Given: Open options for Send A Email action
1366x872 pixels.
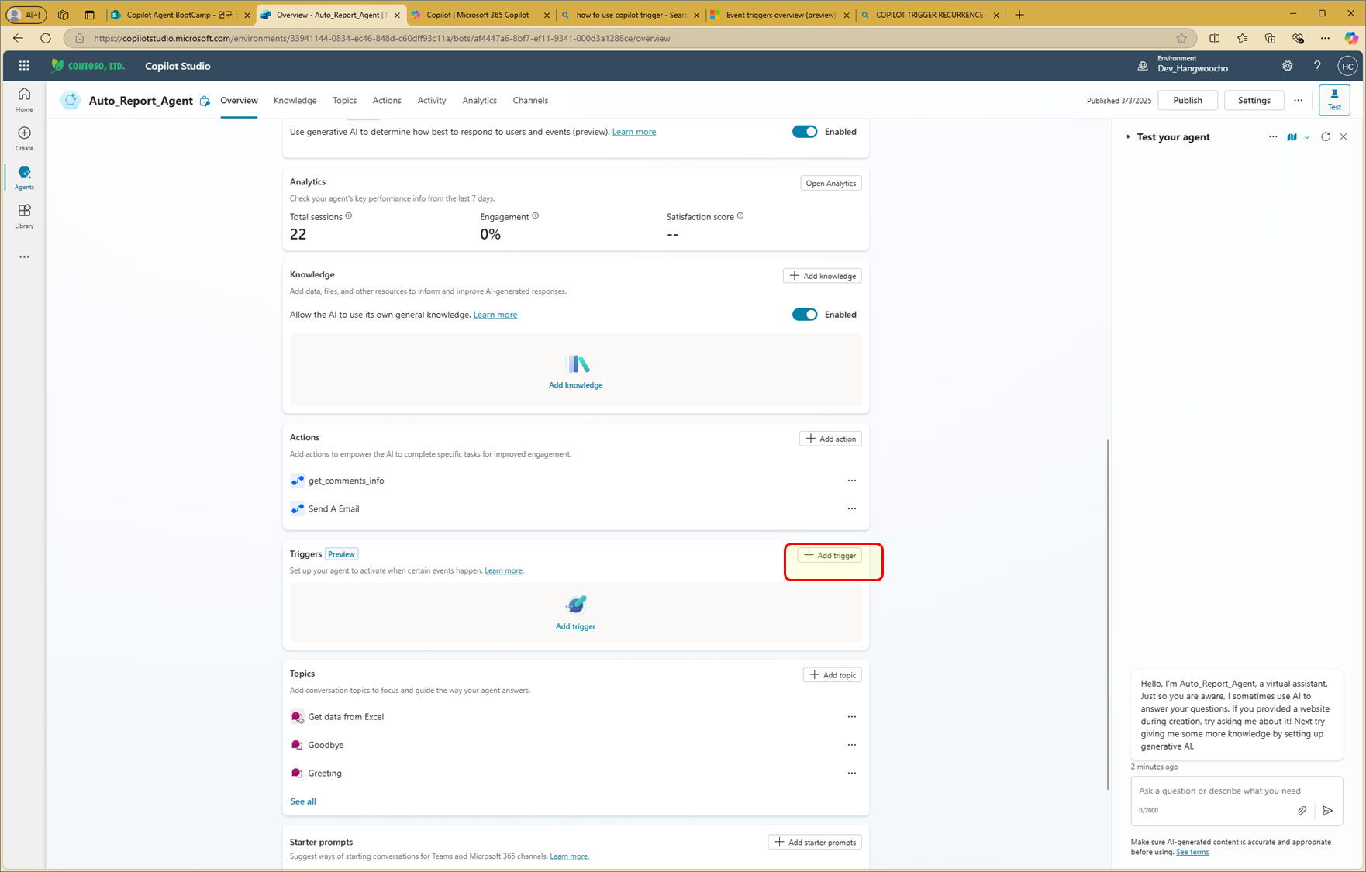Looking at the screenshot, I should [851, 508].
